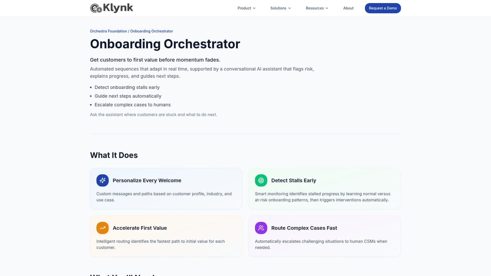Select the Personalize Every Welcome card heading

(x=147, y=180)
